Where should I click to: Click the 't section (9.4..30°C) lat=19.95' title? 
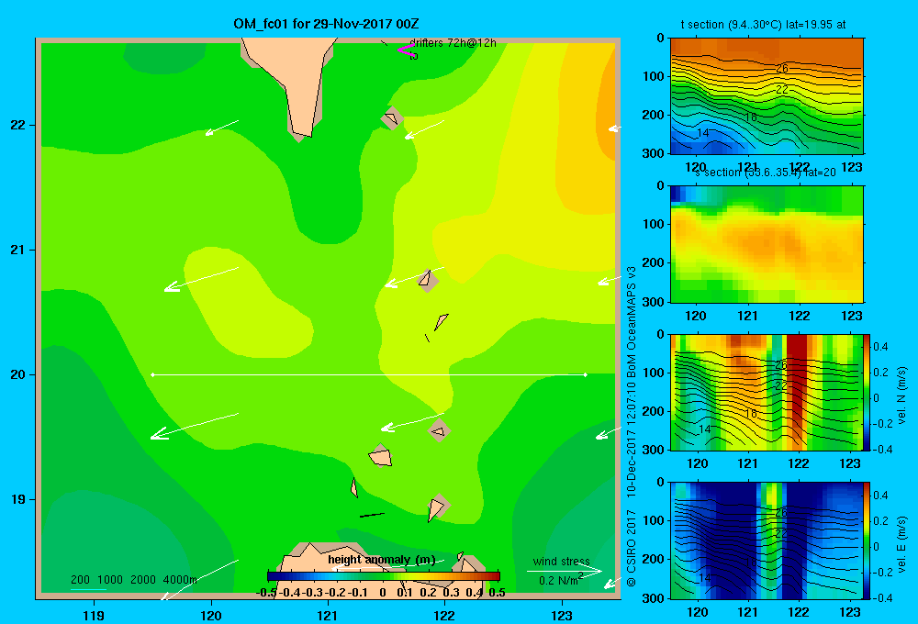763,25
